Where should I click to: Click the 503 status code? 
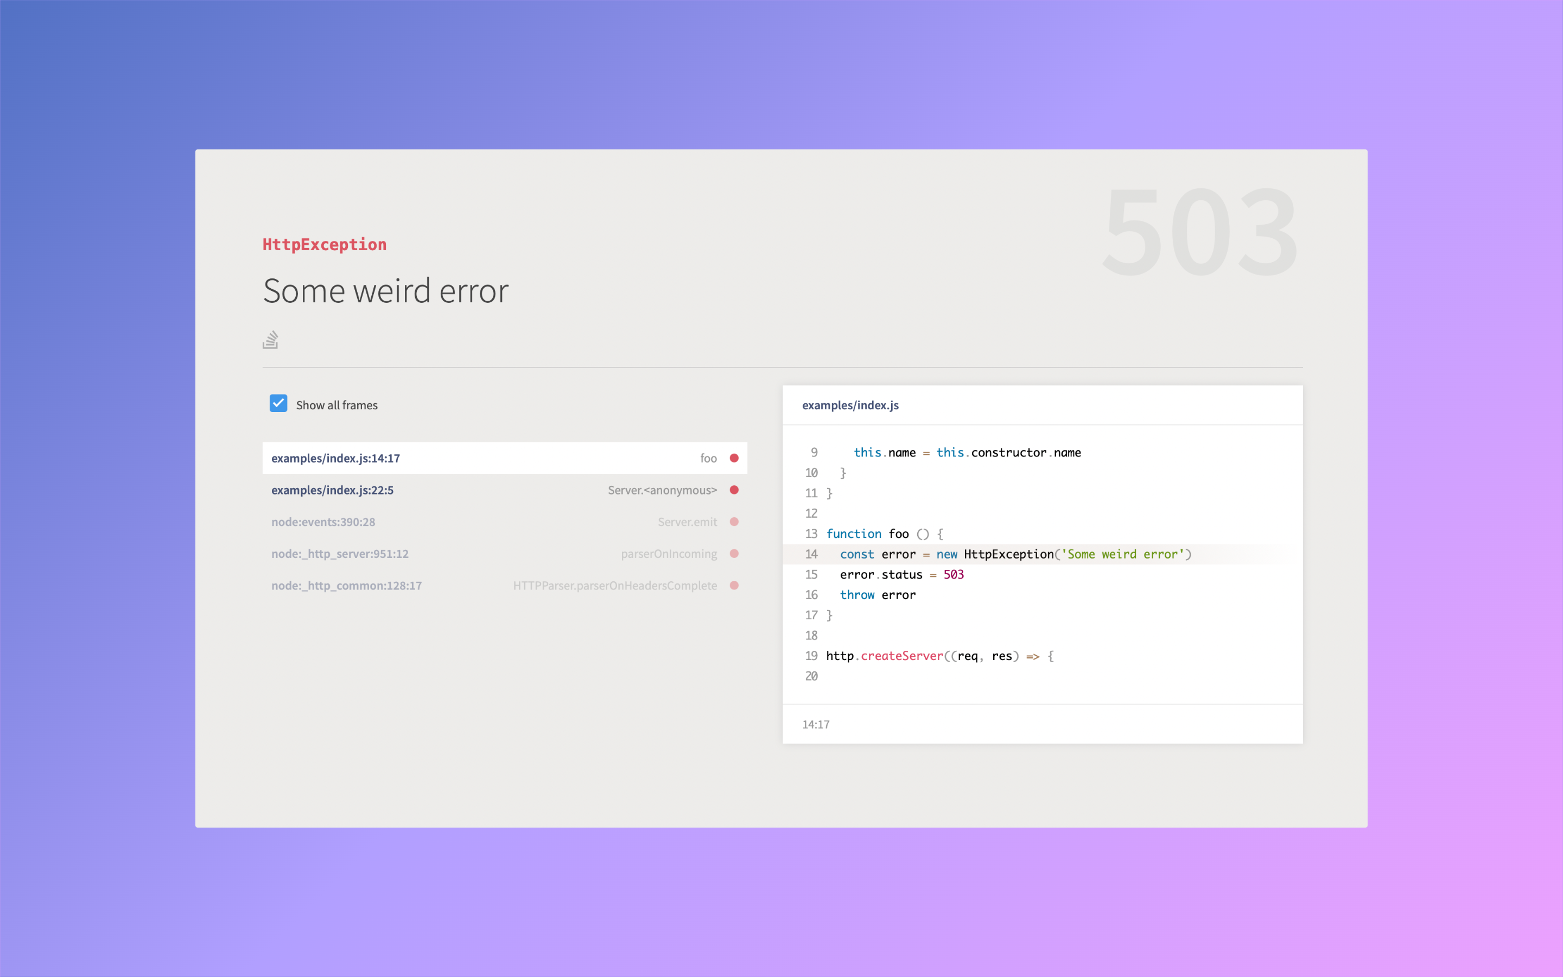[1199, 233]
